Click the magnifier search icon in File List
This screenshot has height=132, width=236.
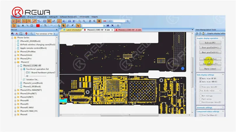click(x=31, y=34)
